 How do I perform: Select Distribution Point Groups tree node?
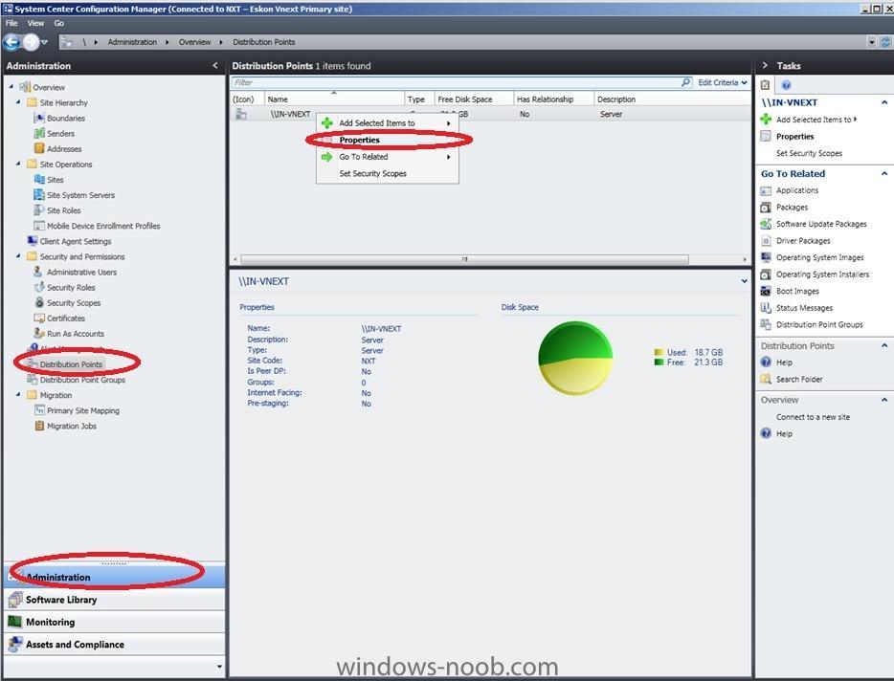tap(82, 380)
